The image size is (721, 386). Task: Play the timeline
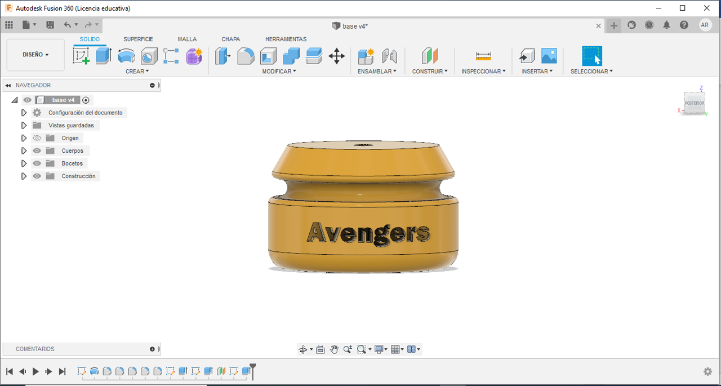coord(35,371)
